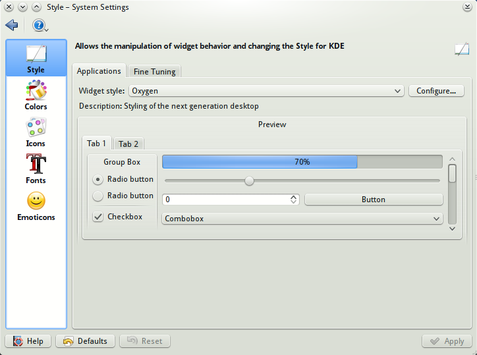Open the Fonts module
The height and width of the screenshot is (355, 477).
point(36,169)
